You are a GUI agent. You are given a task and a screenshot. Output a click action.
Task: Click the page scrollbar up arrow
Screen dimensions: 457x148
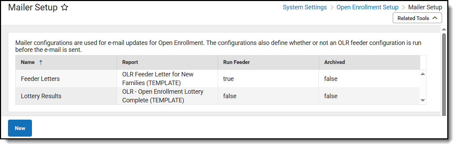443,29
